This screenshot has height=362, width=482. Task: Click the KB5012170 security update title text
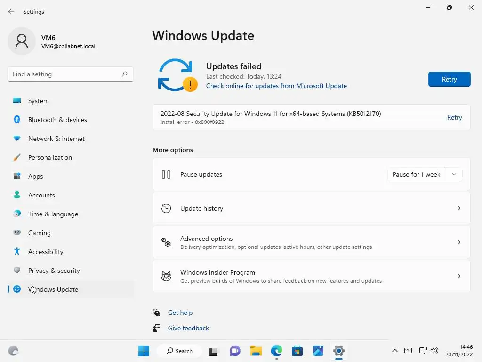[x=271, y=114]
